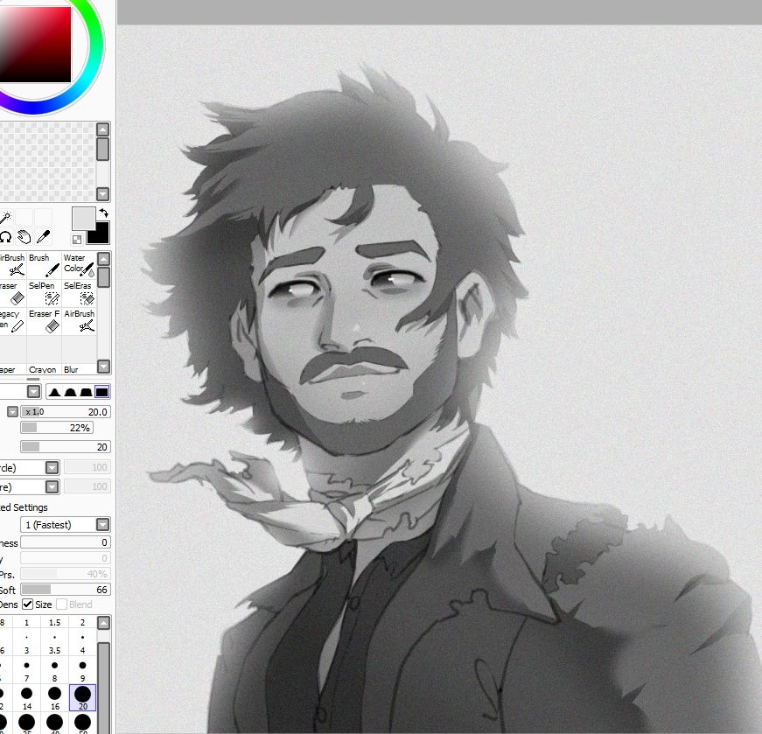Pick the eyedropper color picker tool

[x=43, y=237]
